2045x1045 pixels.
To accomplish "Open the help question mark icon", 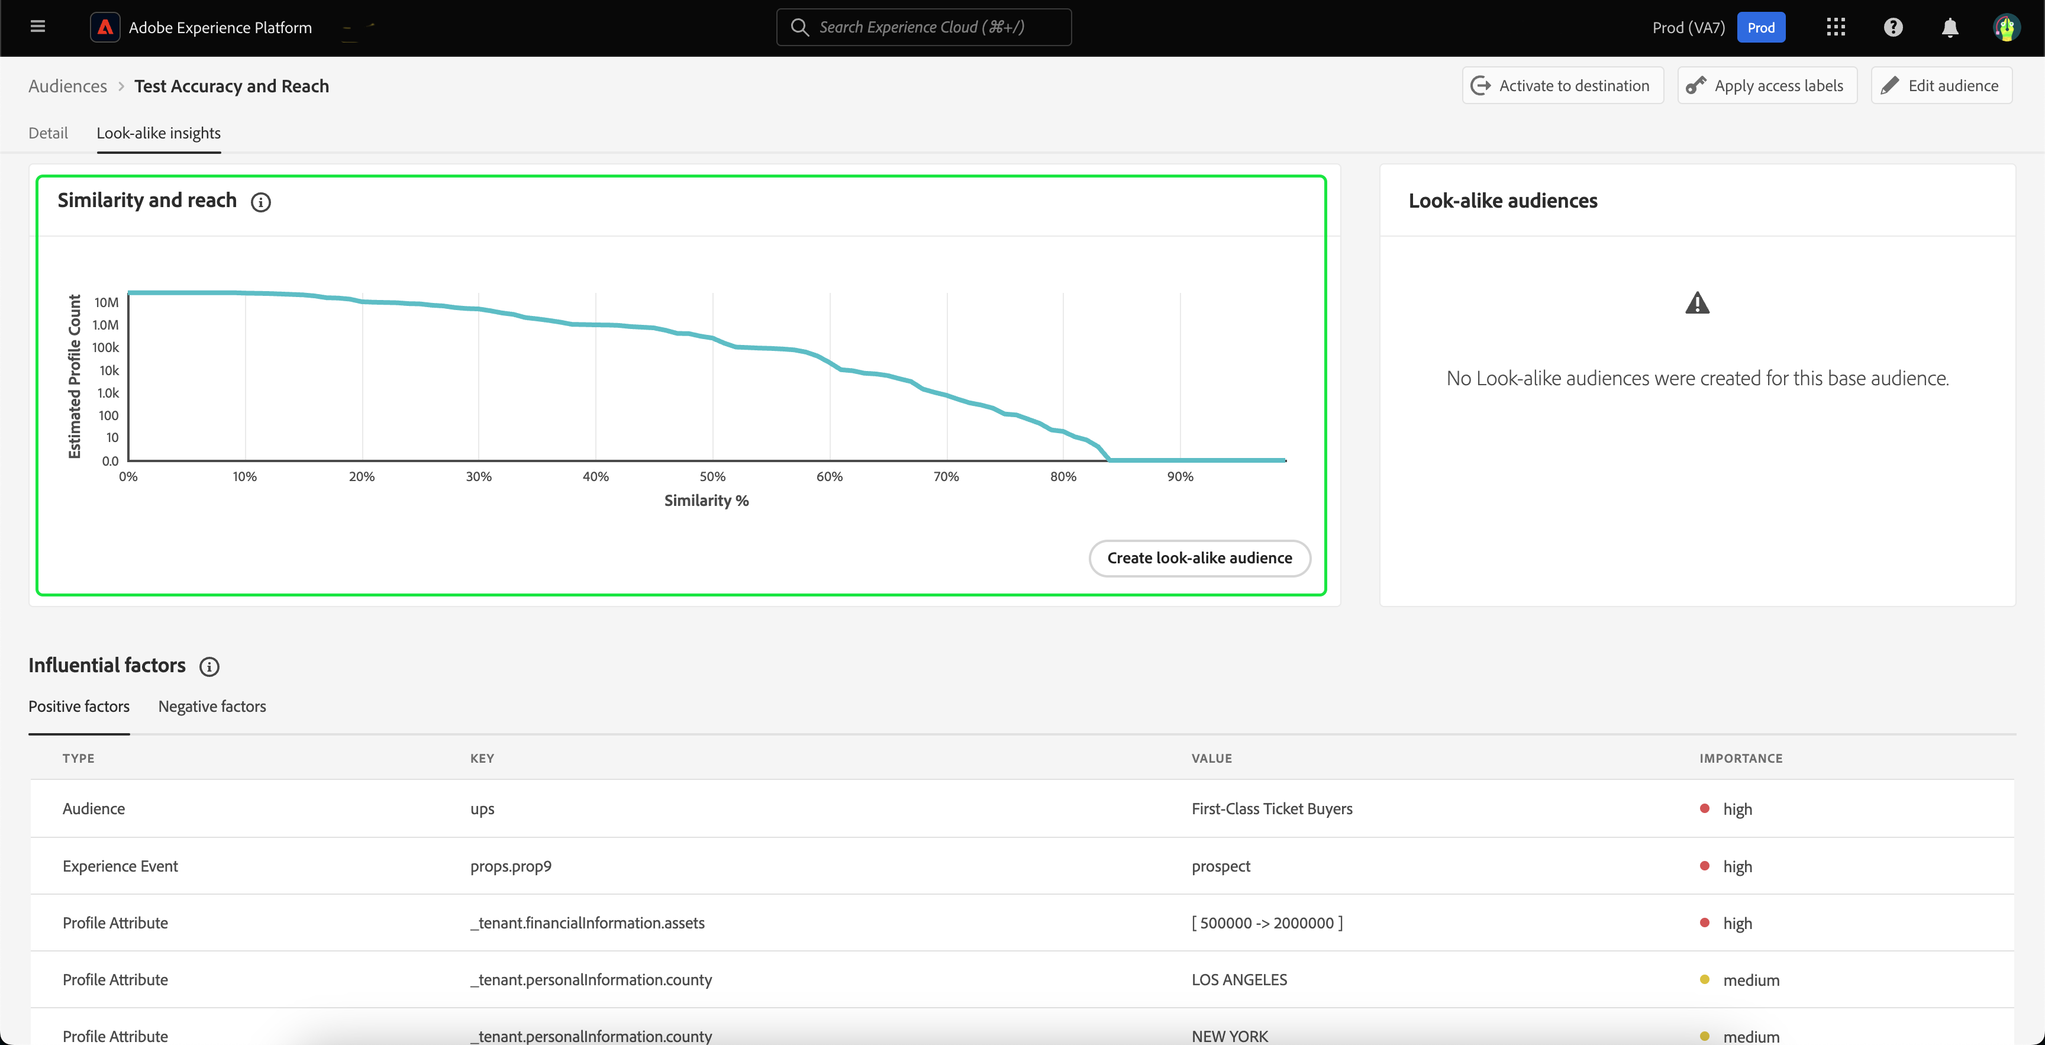I will coord(1892,27).
